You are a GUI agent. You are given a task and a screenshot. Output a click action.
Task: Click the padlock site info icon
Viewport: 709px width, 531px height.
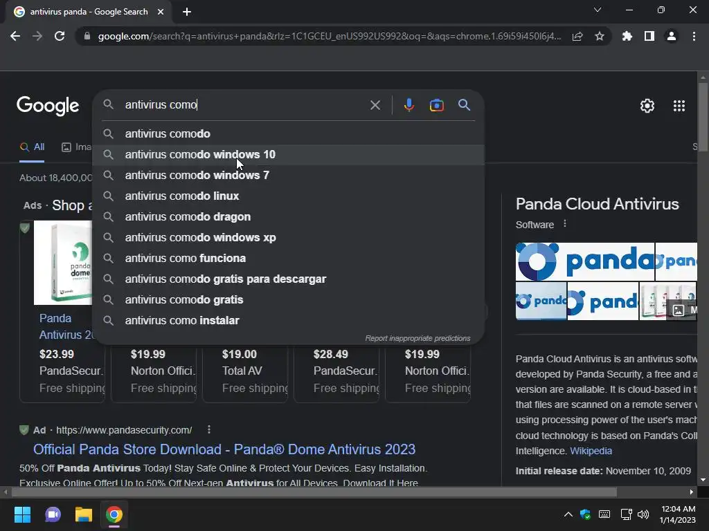[x=87, y=36]
